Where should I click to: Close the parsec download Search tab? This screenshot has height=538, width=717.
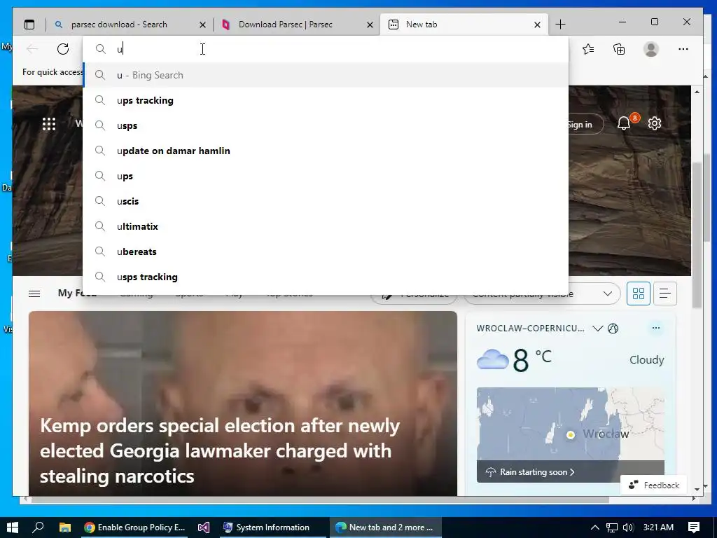coord(202,25)
